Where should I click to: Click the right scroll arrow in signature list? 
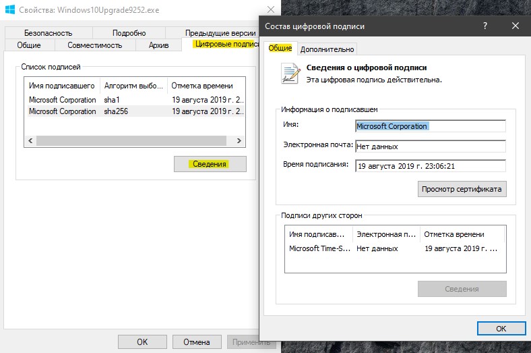click(239, 140)
